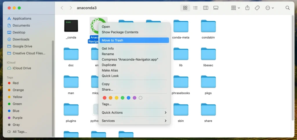
Task: Switch to gallery view
Action: pyautogui.click(x=216, y=8)
